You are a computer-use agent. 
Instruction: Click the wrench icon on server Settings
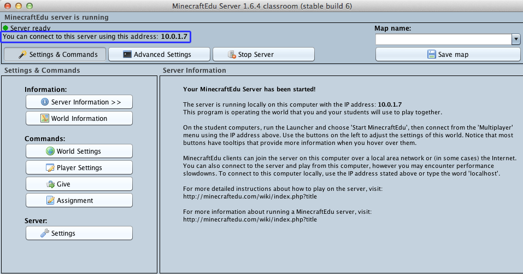(x=45, y=233)
